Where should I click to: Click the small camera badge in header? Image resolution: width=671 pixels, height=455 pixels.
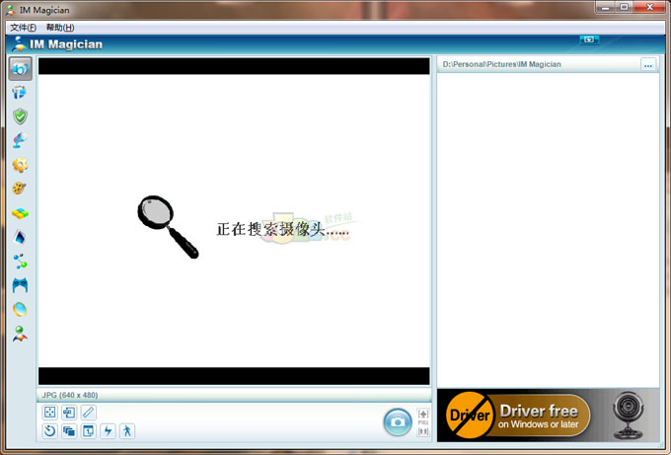[589, 39]
